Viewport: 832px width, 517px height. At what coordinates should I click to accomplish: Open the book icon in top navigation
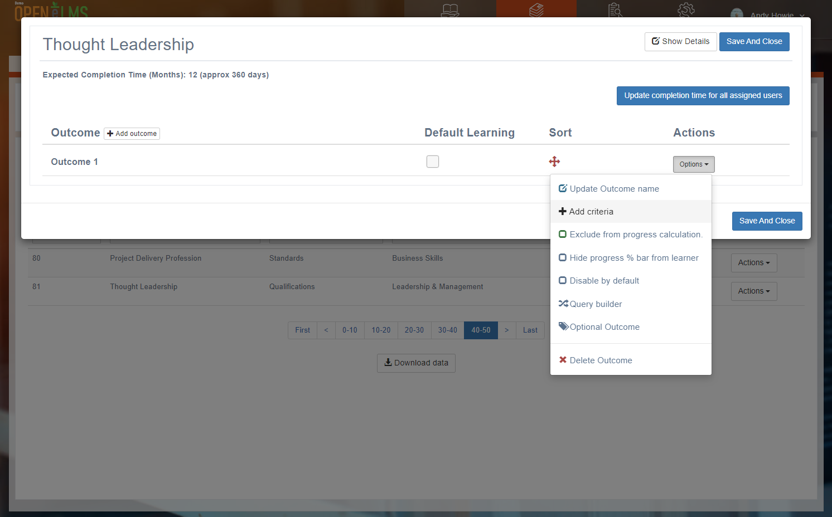(x=450, y=10)
